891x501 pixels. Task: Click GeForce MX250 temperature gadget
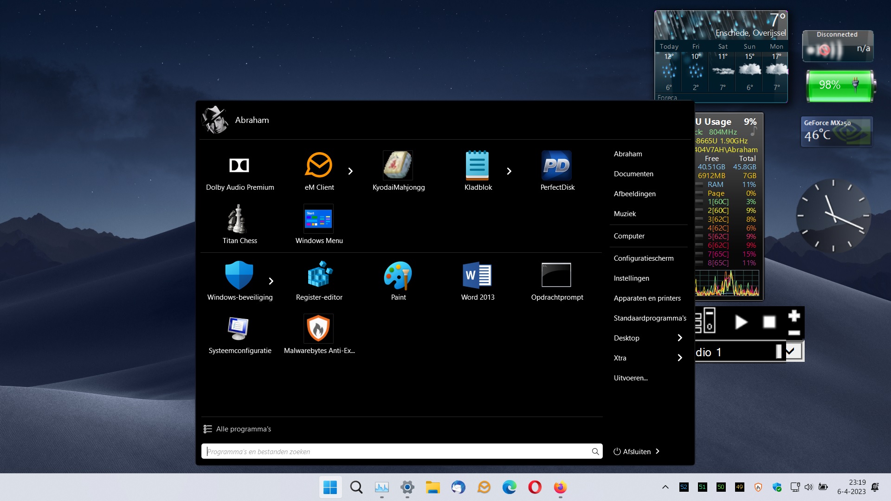point(837,131)
